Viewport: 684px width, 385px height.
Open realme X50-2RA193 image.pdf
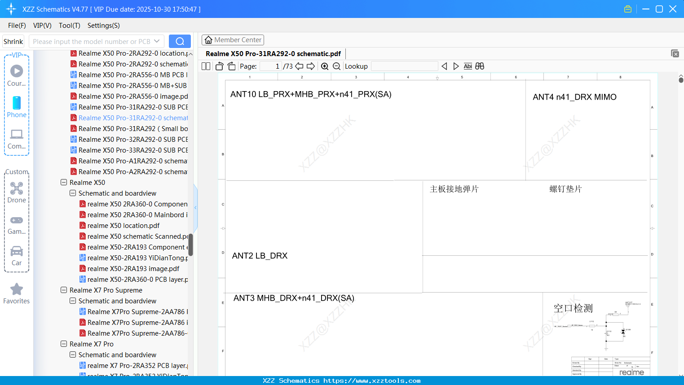point(129,269)
